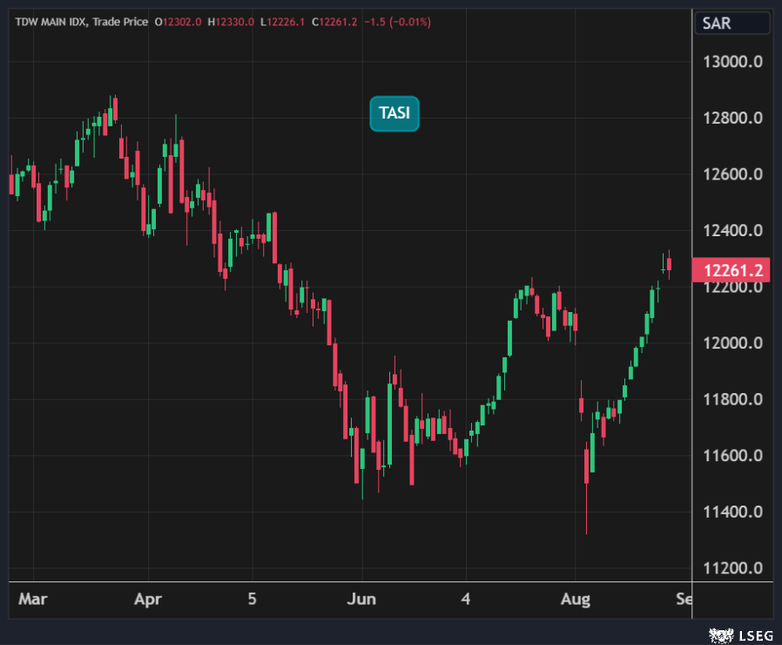Click the 11800.0 price axis label
782x645 pixels.
(x=731, y=400)
